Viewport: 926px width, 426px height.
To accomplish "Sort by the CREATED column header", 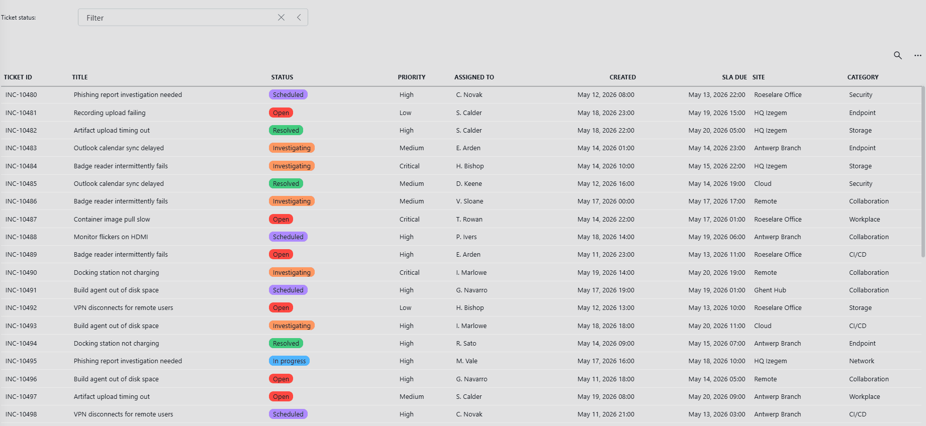I will coord(623,77).
